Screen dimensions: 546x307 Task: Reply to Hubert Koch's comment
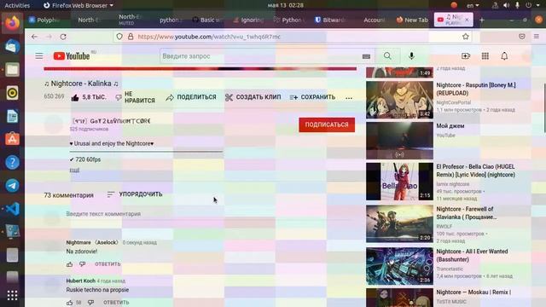[x=116, y=303]
